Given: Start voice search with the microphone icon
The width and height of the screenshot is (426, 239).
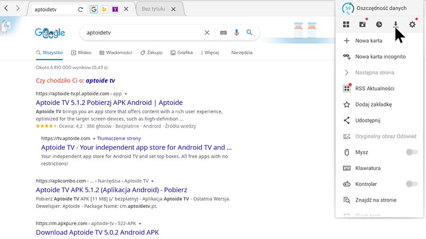Looking at the screenshot, I should click(x=236, y=32).
